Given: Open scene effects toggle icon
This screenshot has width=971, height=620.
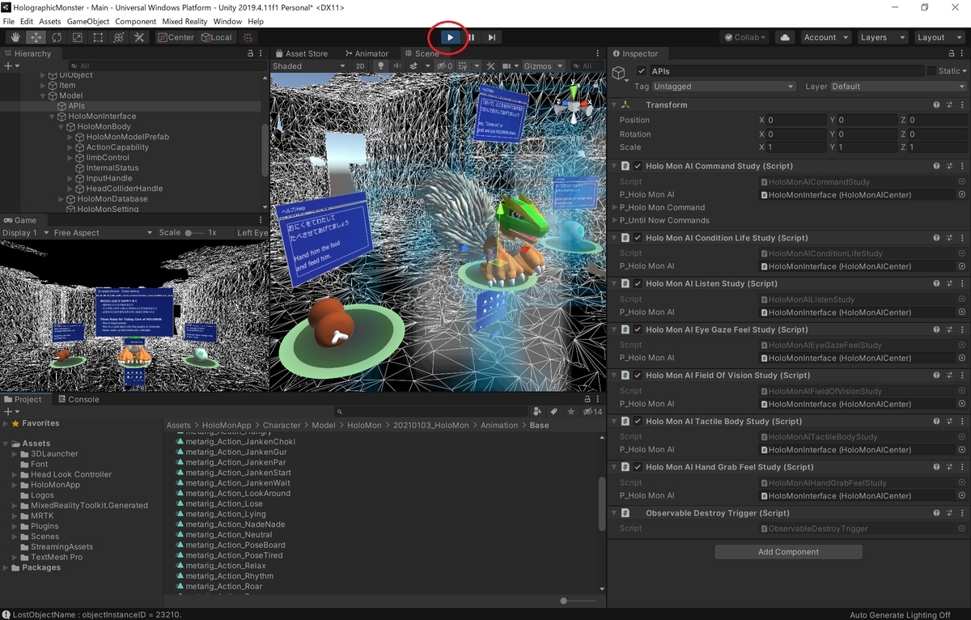Looking at the screenshot, I should point(415,66).
